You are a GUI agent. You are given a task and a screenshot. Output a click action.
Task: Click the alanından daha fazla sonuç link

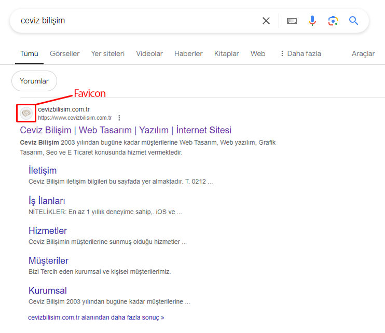(96, 317)
